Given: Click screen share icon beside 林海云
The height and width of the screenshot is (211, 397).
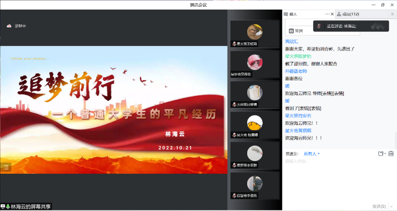Looking at the screenshot, I should [x=3, y=206].
